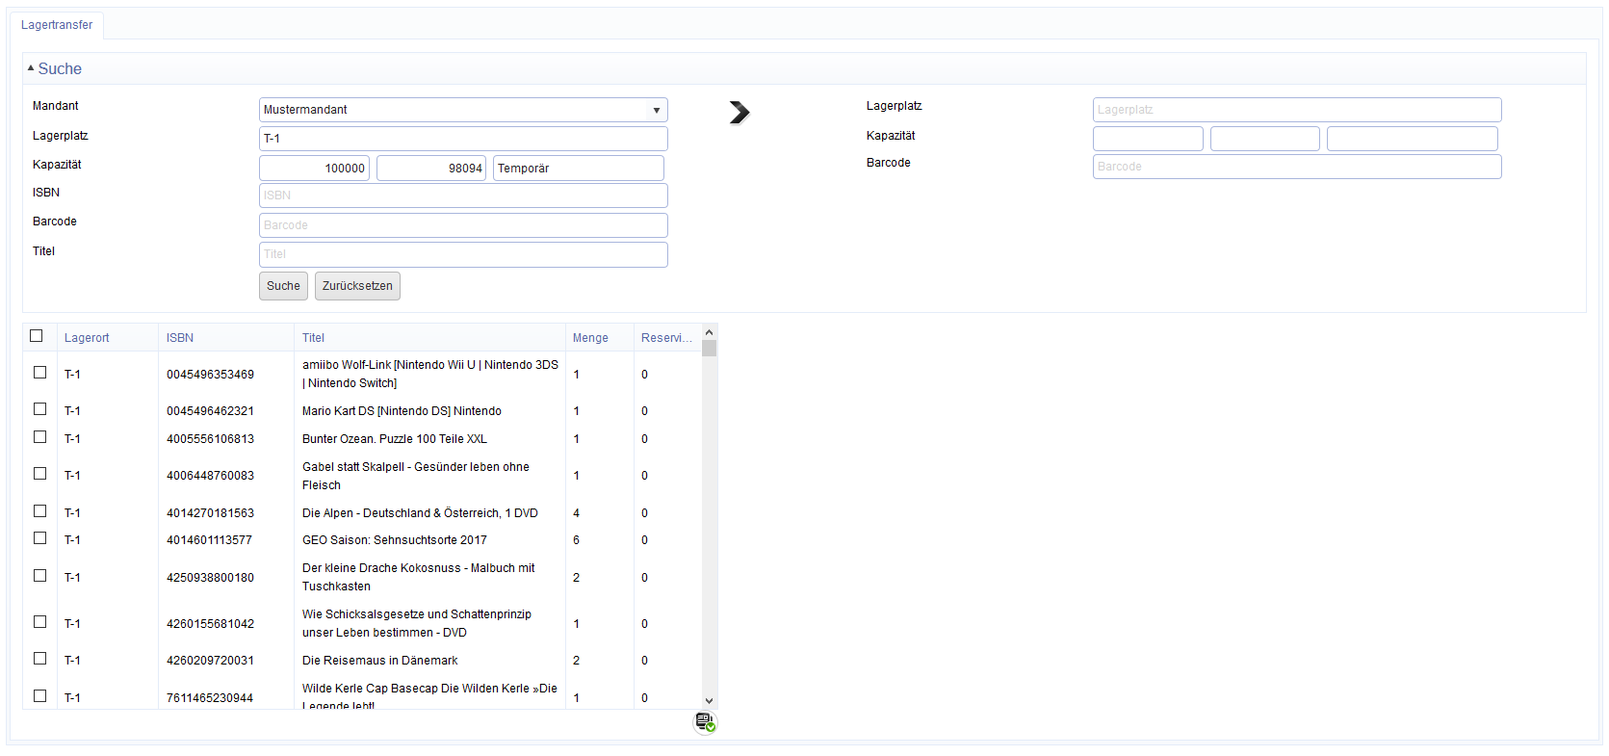Click the Temporär field

tap(578, 169)
